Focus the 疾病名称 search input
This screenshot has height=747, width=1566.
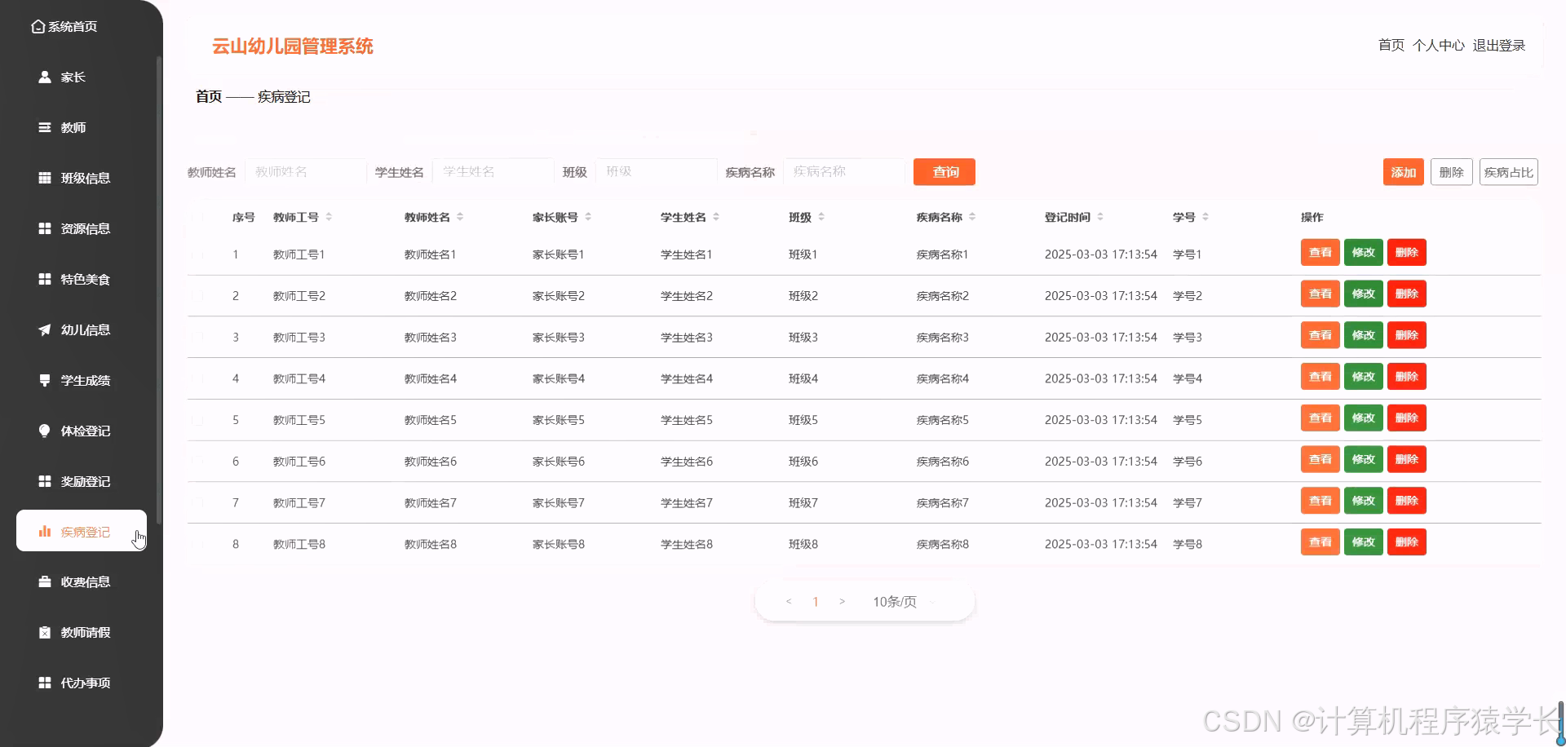tap(844, 172)
